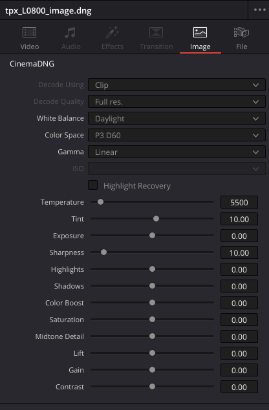Click the CinemaDNG section header

tap(32, 64)
